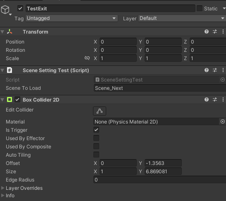The height and width of the screenshot is (201, 226).
Task: Open the Layer dropdown showing Default
Action: [x=182, y=18]
